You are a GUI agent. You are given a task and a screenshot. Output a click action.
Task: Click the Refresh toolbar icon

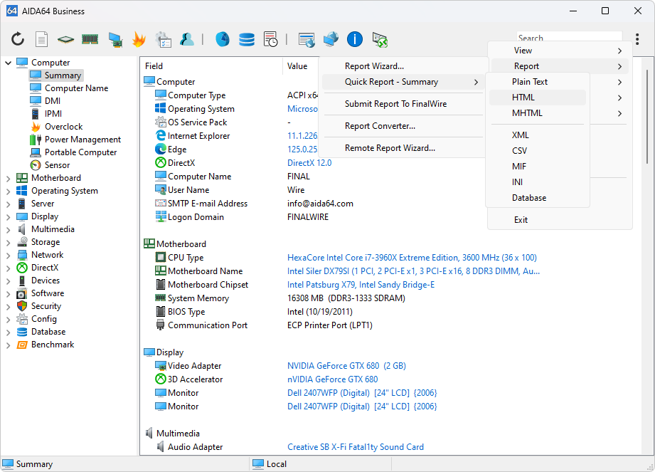(18, 39)
